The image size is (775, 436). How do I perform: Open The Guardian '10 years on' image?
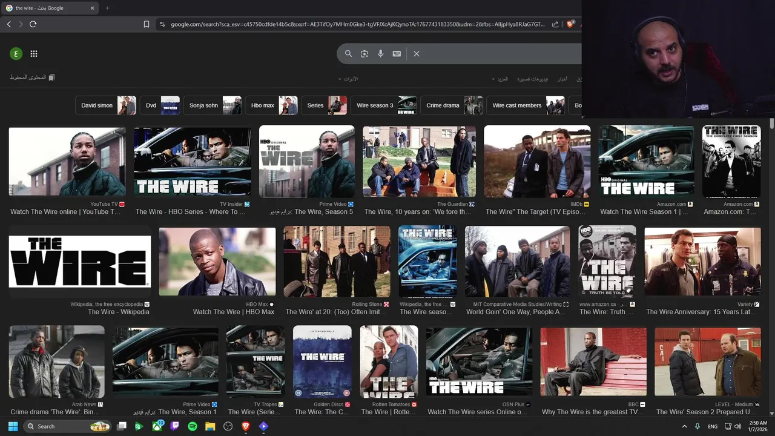[419, 162]
